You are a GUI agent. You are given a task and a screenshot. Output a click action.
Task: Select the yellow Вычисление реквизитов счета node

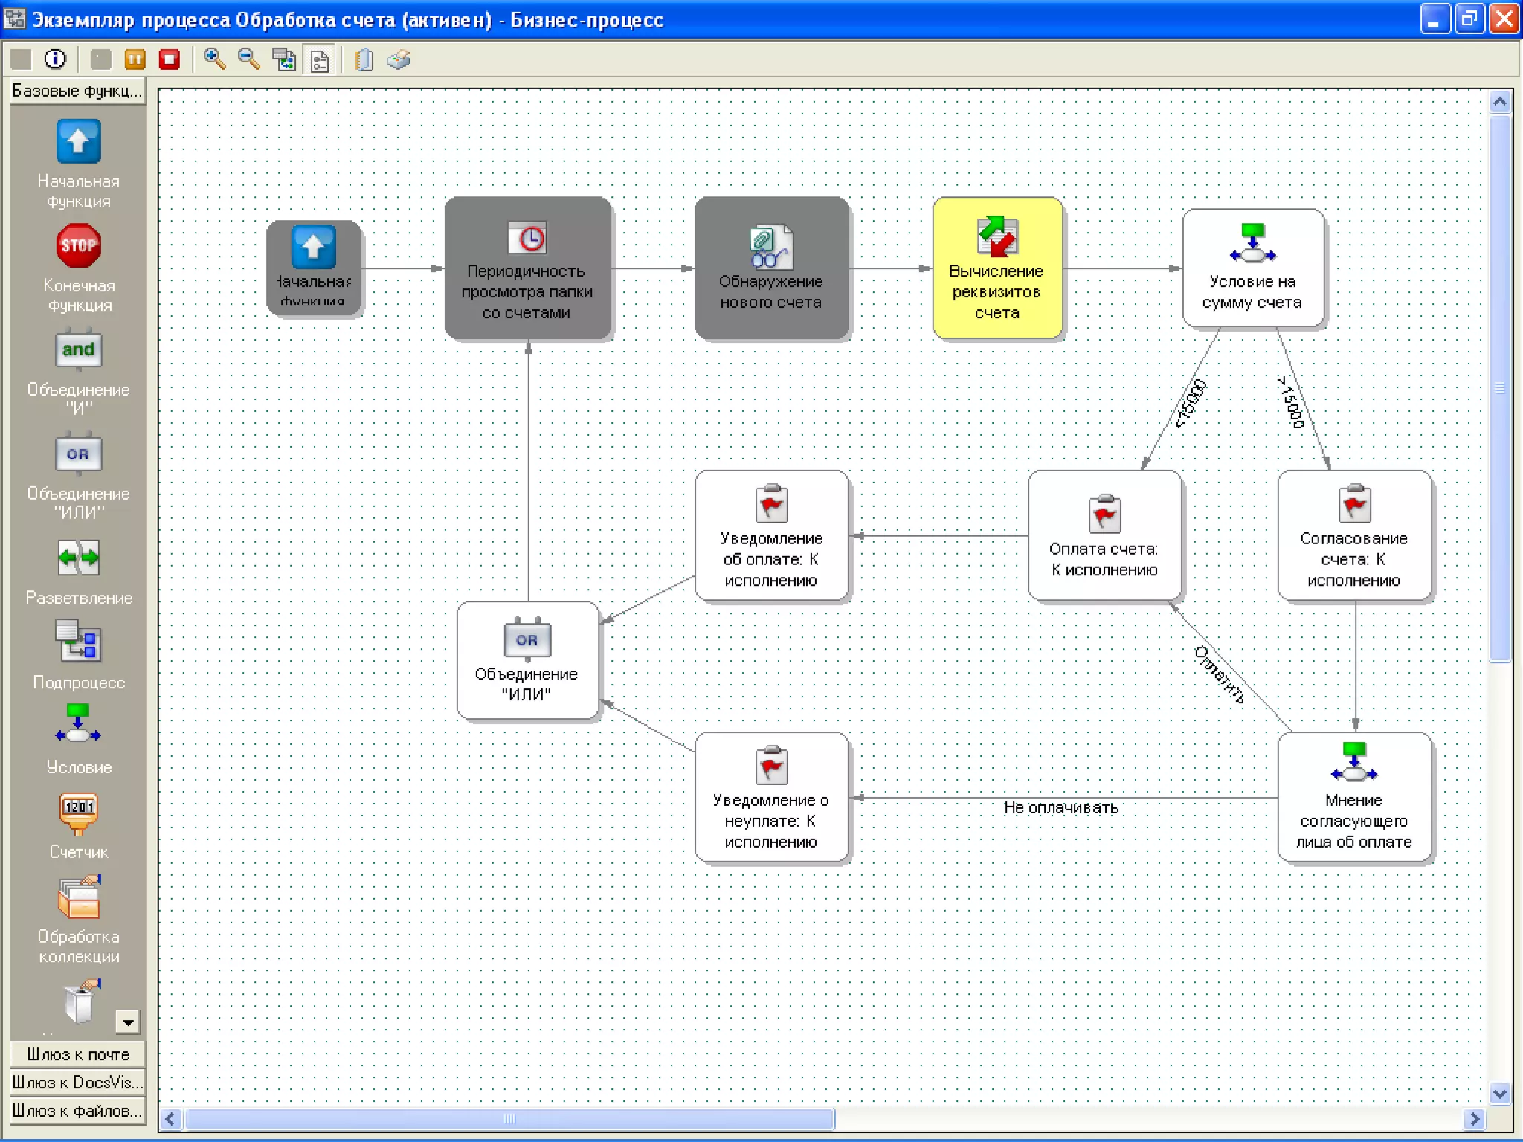[996, 268]
